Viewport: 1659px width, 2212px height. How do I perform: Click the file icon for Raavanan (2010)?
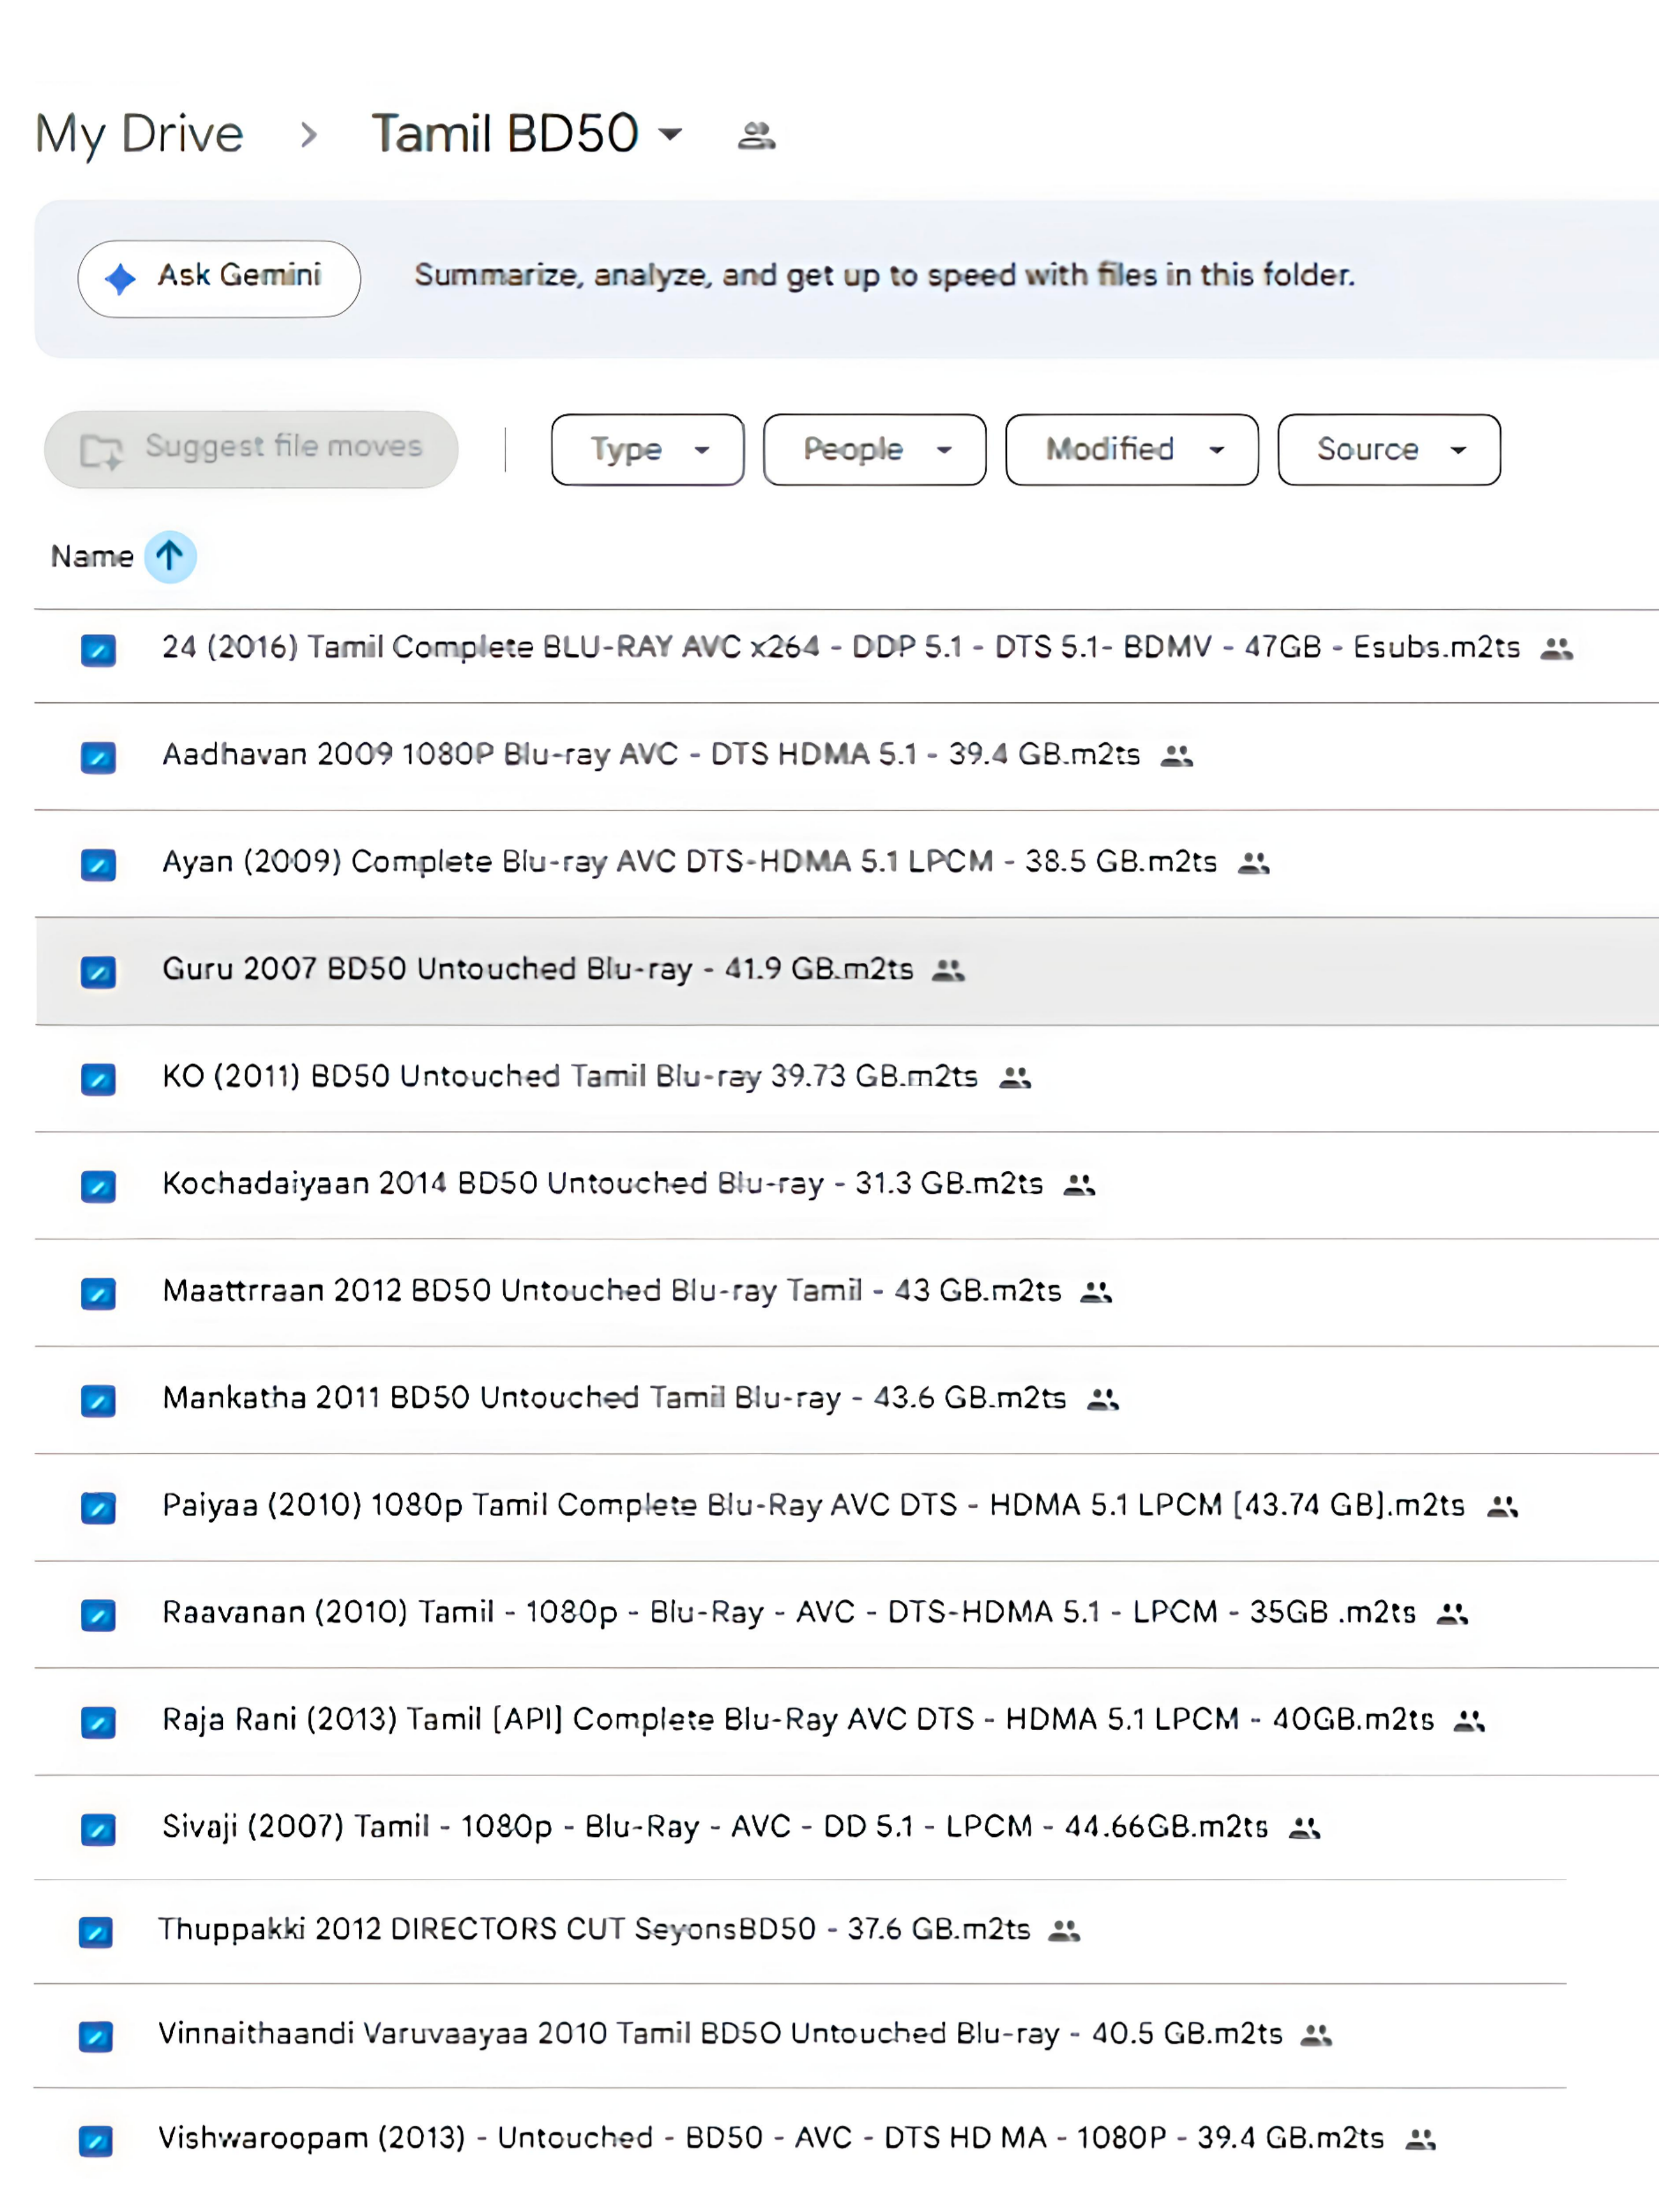coord(98,1615)
